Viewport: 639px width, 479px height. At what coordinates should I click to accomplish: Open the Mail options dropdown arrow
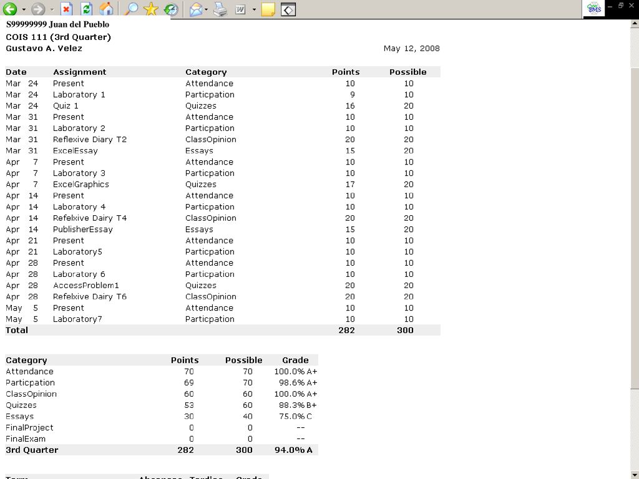point(206,9)
